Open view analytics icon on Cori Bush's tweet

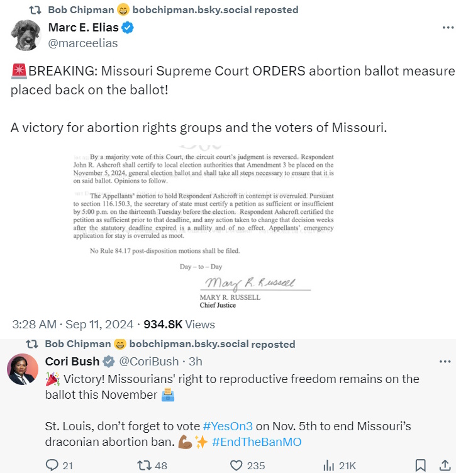[329, 465]
